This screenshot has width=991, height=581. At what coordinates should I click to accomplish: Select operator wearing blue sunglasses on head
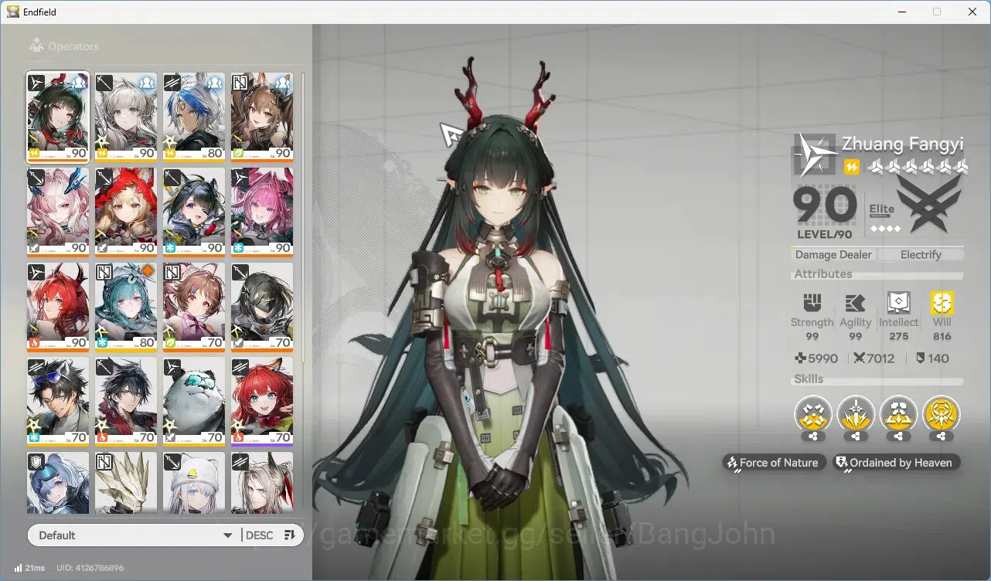58,402
